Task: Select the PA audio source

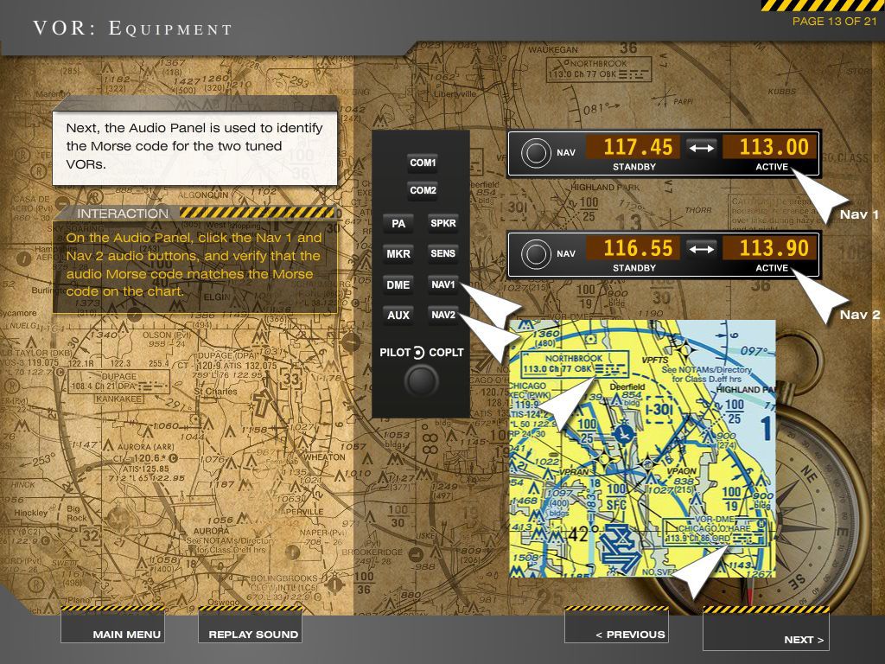Action: tap(398, 223)
